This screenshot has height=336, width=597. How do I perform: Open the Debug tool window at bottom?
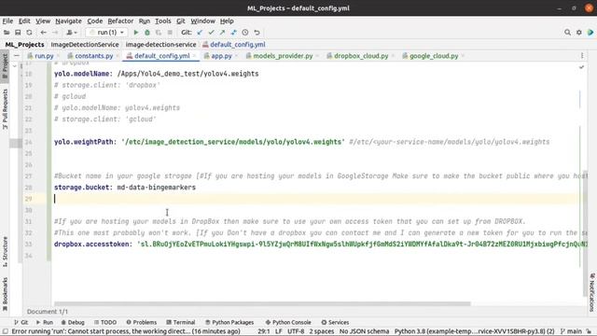point(73,322)
